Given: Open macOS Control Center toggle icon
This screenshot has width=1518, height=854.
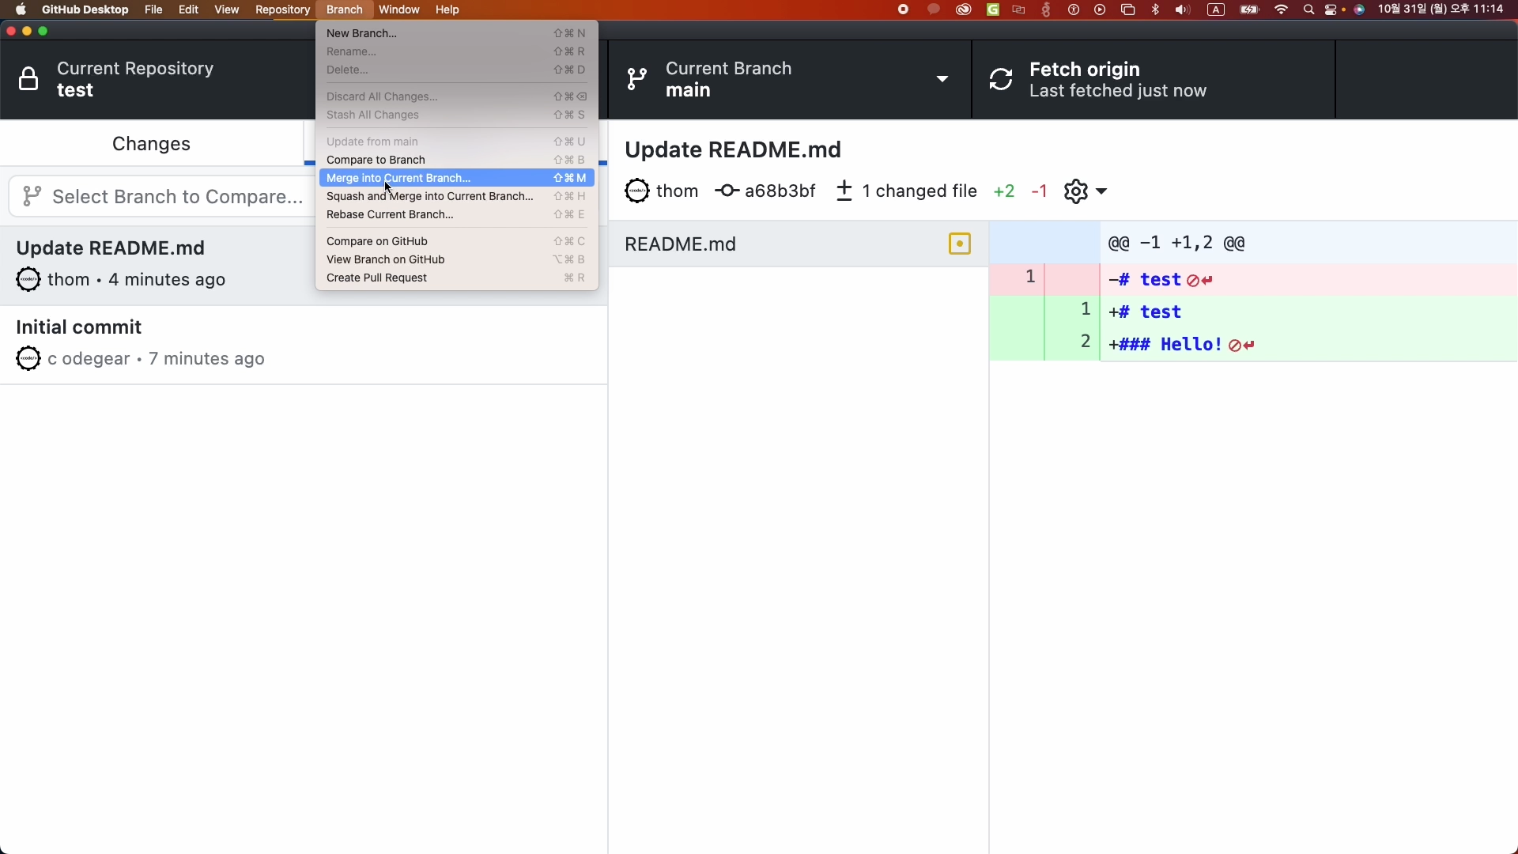Looking at the screenshot, I should point(1331,9).
